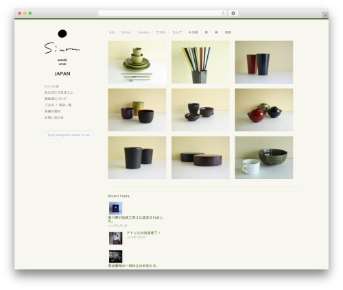Viewport: 343px width, 290px height.
Task: Select the コップ filter
Action: [177, 32]
